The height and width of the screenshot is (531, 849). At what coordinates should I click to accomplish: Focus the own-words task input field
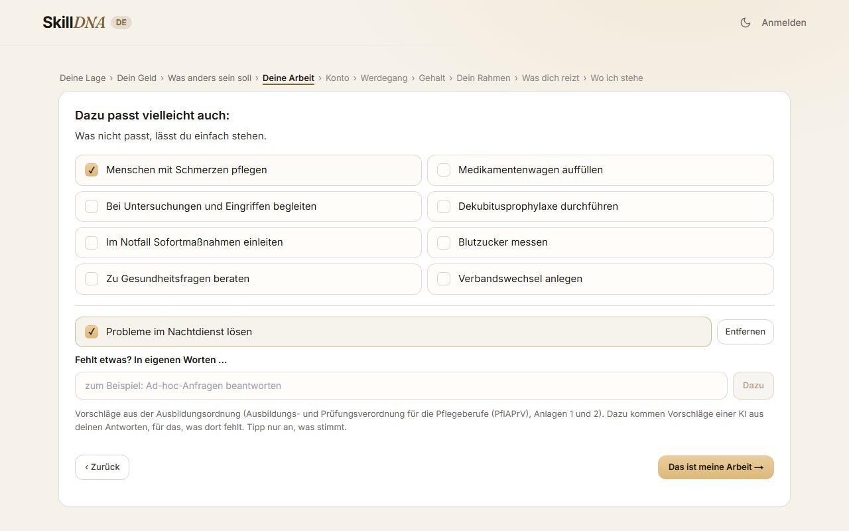click(x=401, y=386)
